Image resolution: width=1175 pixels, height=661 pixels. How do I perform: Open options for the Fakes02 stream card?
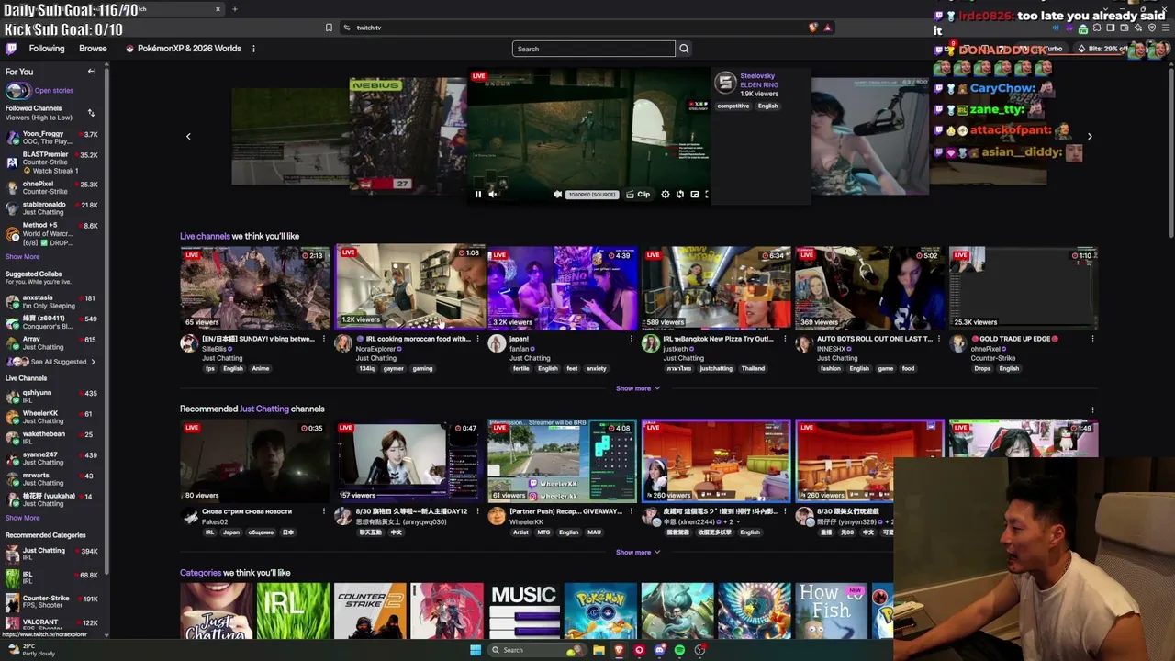pos(323,511)
